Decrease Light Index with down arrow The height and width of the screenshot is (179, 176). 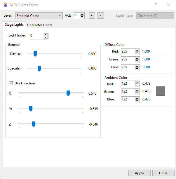coord(46,37)
